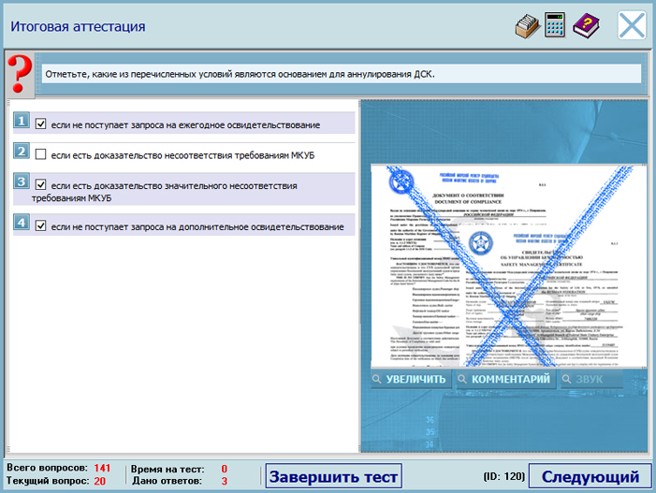Image resolution: width=656 pixels, height=493 pixels.
Task: Click the ЗВУК sound button
Action: tap(592, 379)
